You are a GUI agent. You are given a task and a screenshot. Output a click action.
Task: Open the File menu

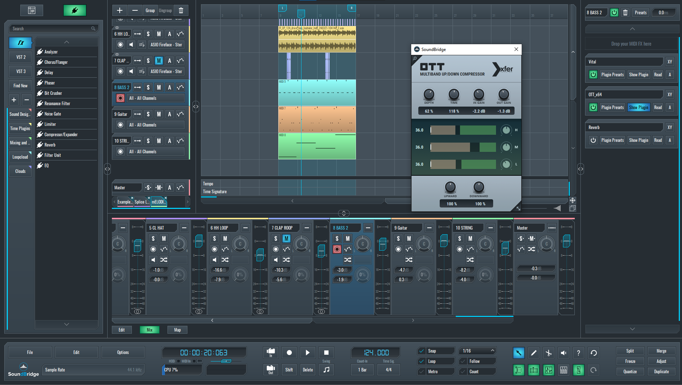tap(30, 352)
